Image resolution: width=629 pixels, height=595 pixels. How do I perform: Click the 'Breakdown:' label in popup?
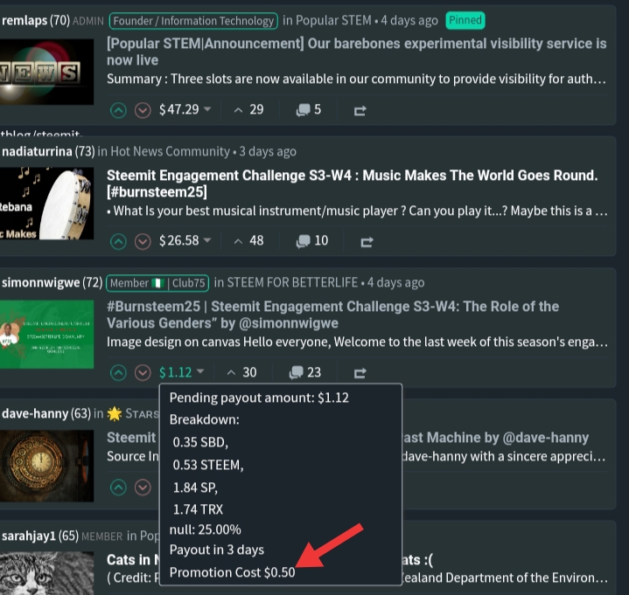click(x=204, y=419)
